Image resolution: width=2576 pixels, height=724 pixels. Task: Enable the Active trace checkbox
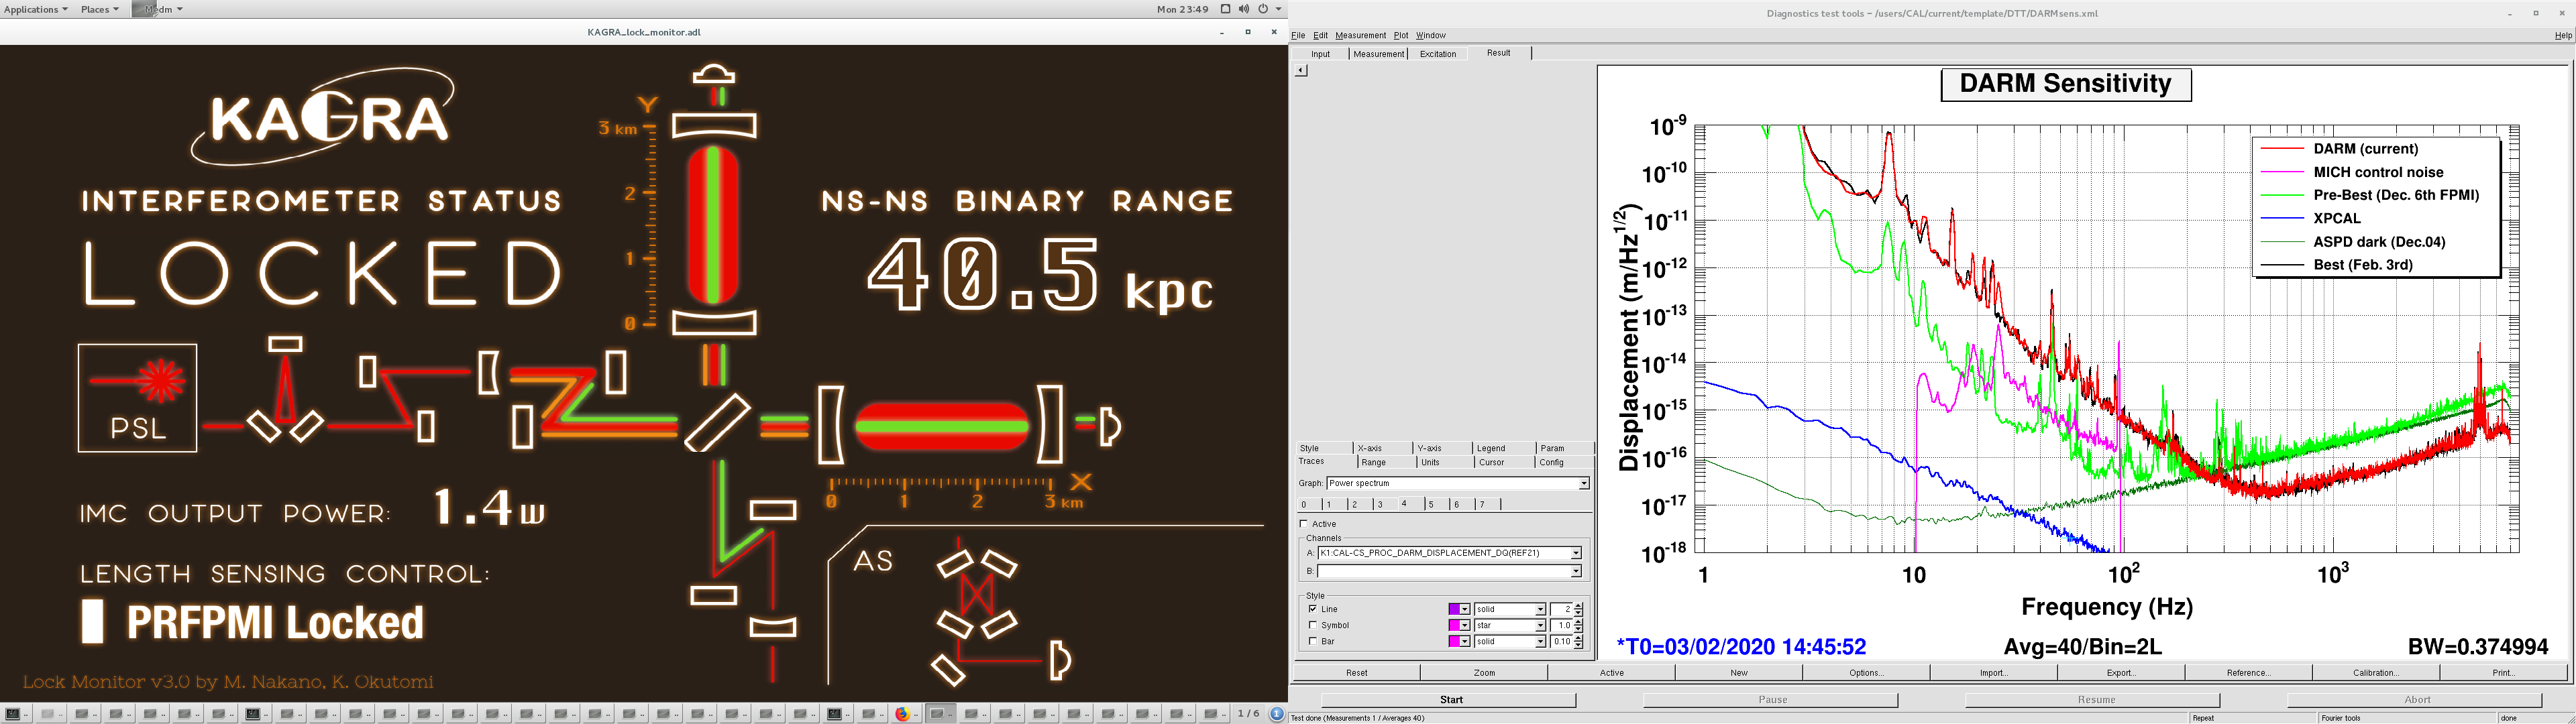(1303, 524)
